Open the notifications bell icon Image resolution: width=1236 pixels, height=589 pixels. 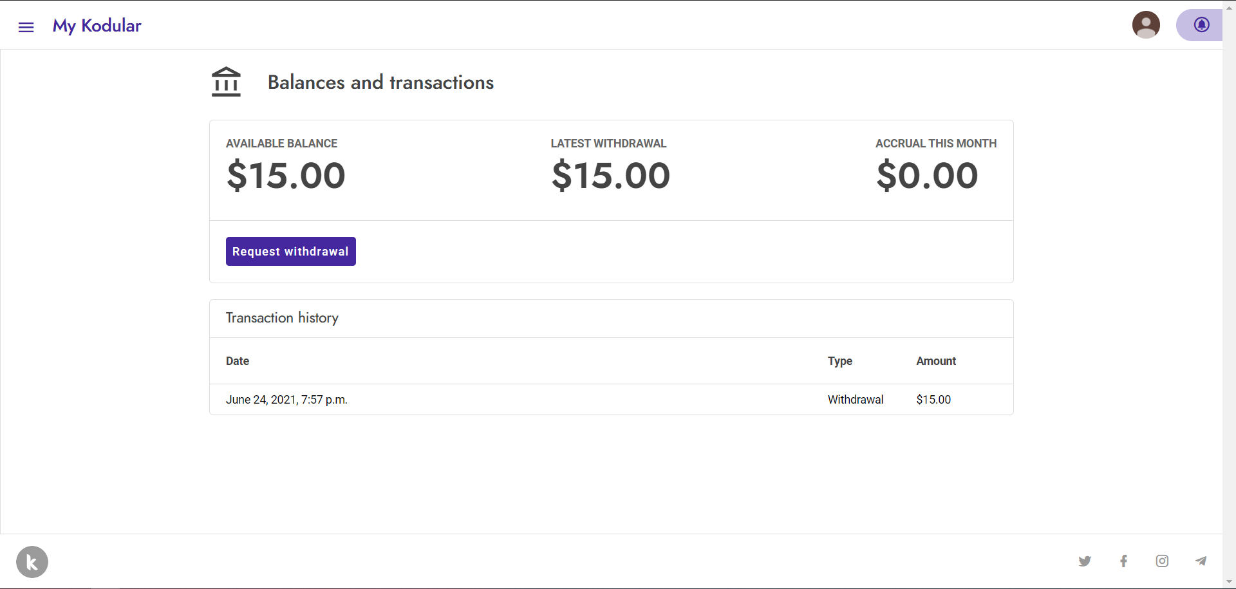1201,25
